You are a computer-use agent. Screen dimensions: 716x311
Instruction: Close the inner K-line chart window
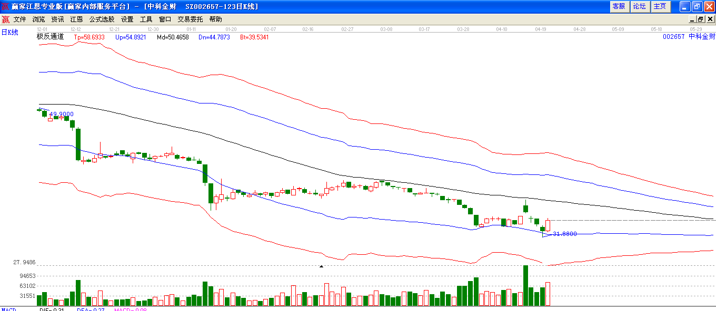[x=709, y=19]
